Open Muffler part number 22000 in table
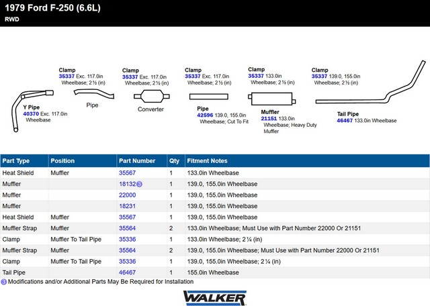Viewport: 430px width, 306px height. 127,195
